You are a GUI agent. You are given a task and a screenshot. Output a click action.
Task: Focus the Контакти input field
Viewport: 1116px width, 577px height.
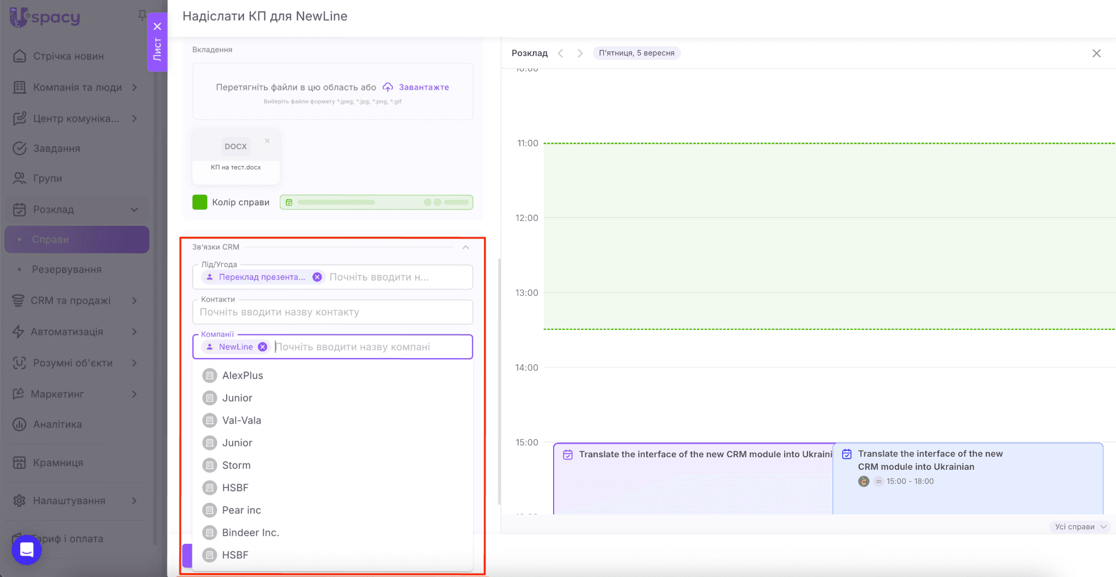click(x=332, y=312)
